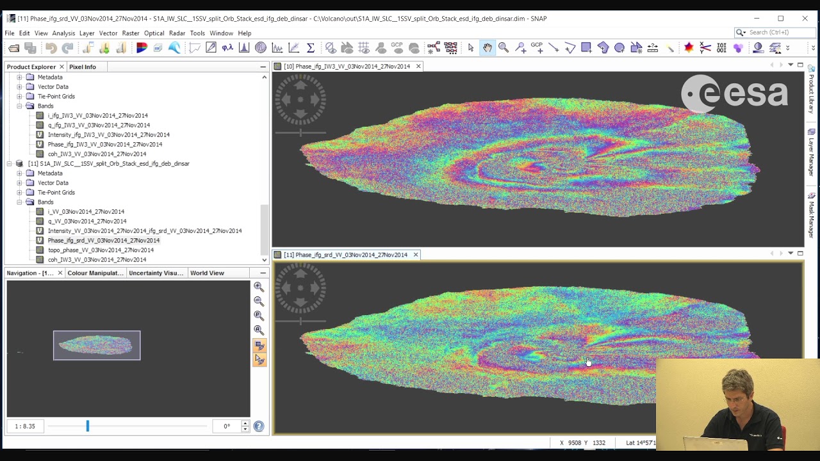Close the [11] Phase_ifg_srd view tab
The height and width of the screenshot is (461, 820).
coord(416,255)
